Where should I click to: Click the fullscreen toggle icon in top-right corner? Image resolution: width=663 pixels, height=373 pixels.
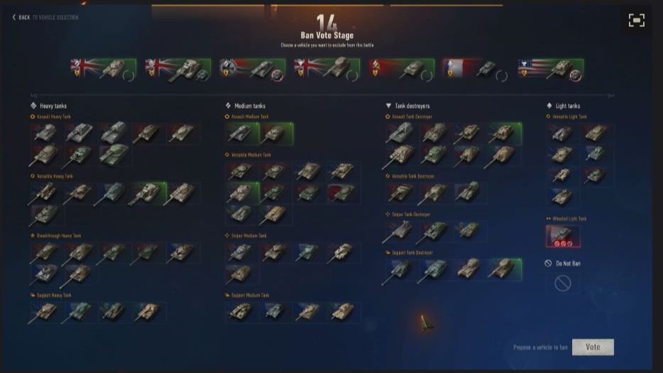pos(636,20)
